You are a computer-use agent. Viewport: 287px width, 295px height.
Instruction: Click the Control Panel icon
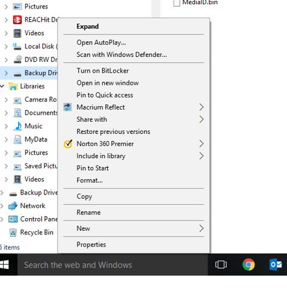(13, 219)
